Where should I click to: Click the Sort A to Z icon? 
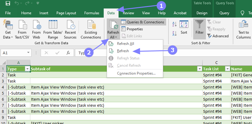[x=175, y=25]
